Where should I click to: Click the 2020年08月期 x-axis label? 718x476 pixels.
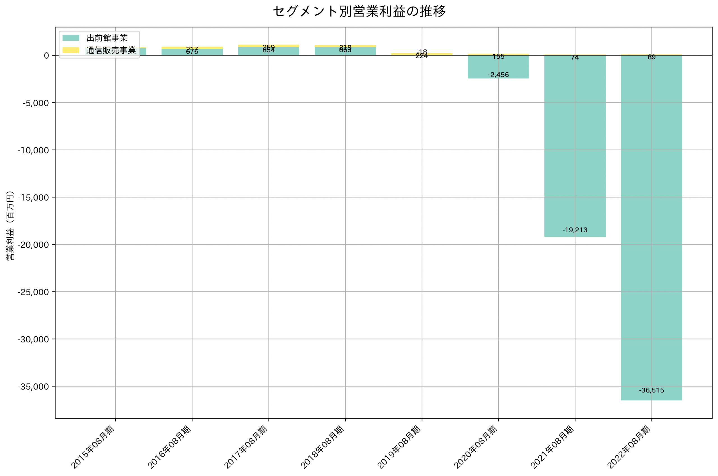point(475,447)
